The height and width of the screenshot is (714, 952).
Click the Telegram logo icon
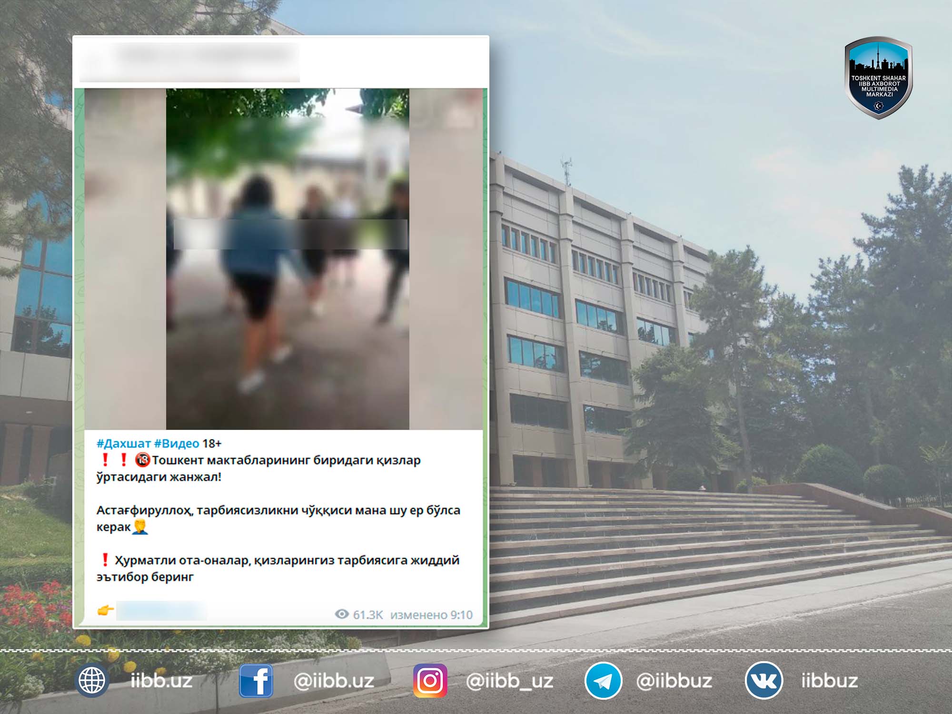tap(603, 681)
